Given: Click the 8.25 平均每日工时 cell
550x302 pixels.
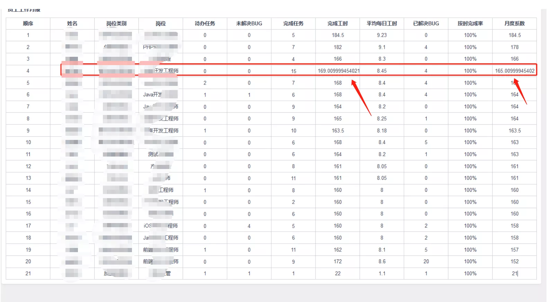Looking at the screenshot, I should tap(382, 119).
